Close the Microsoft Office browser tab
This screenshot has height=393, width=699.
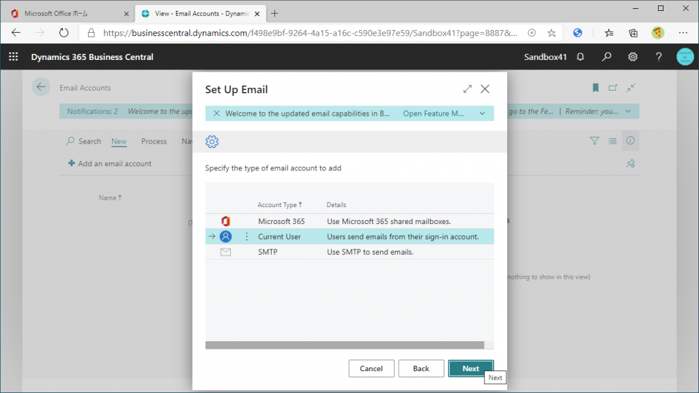tap(126, 14)
